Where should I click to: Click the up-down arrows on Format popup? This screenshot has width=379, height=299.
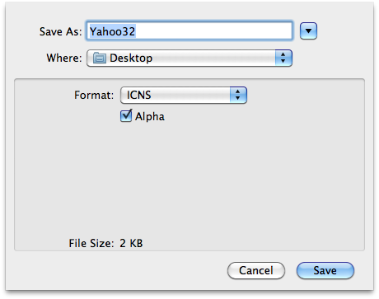click(x=238, y=95)
